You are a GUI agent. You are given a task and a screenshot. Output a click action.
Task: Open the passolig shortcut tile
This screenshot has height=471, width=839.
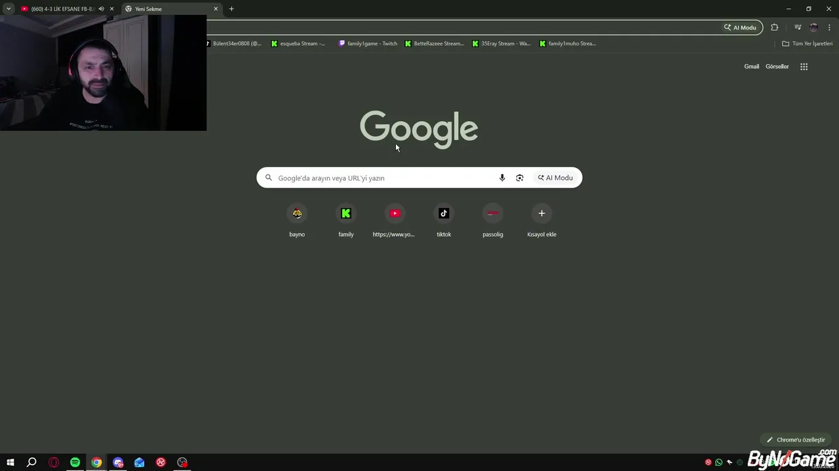493,220
